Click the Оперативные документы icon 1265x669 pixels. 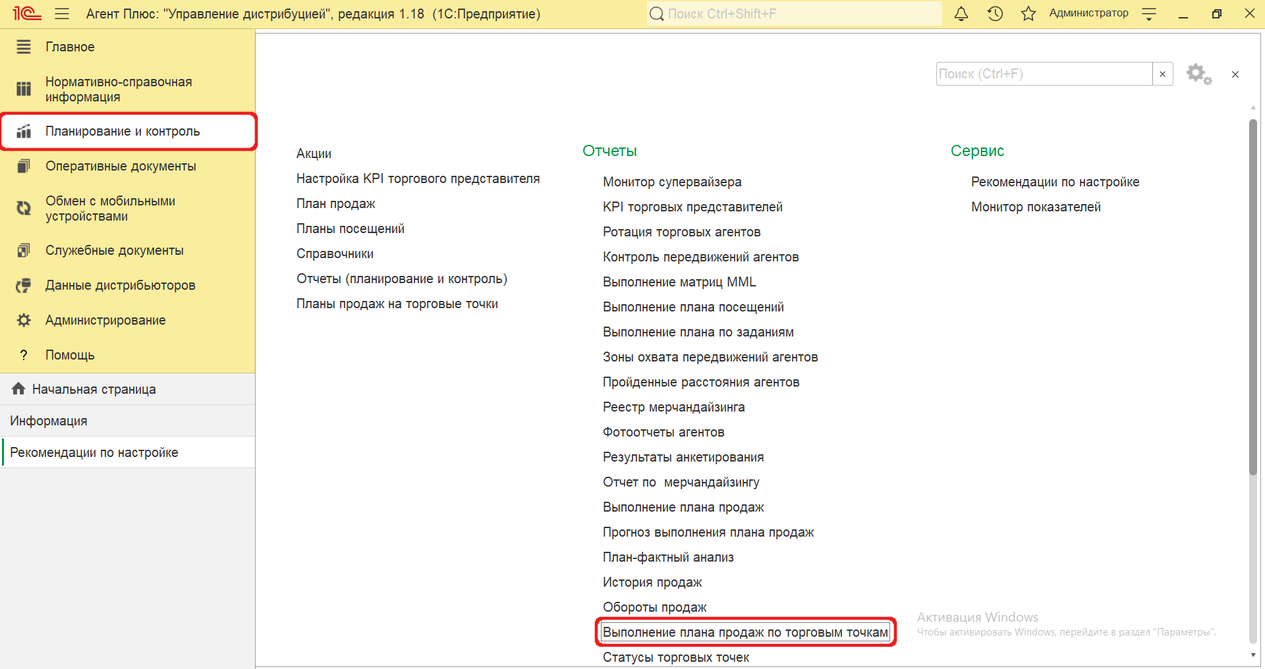24,166
